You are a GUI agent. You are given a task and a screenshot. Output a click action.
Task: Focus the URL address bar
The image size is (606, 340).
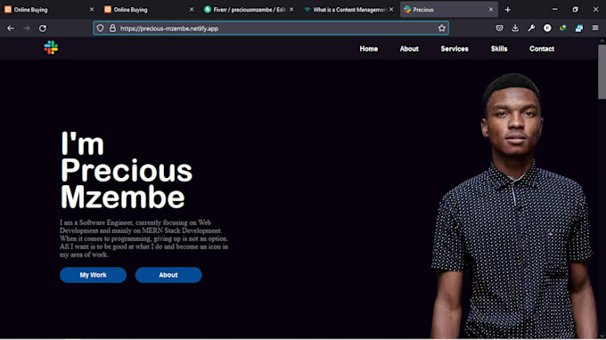(271, 28)
